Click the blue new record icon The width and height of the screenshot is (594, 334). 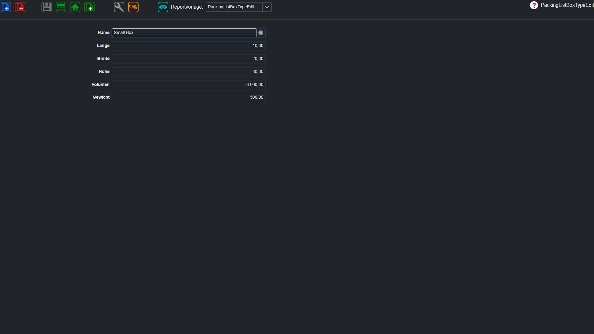pos(6,7)
